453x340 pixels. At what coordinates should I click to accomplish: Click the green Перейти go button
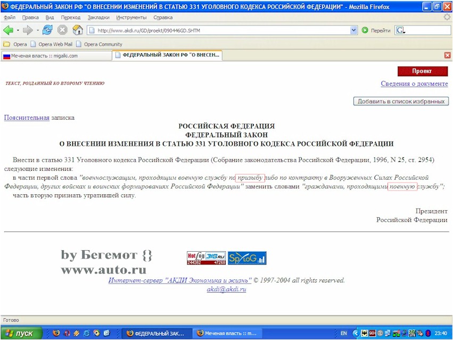pyautogui.click(x=376, y=30)
